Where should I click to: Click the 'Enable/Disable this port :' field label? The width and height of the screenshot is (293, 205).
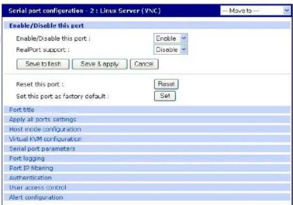coord(53,38)
